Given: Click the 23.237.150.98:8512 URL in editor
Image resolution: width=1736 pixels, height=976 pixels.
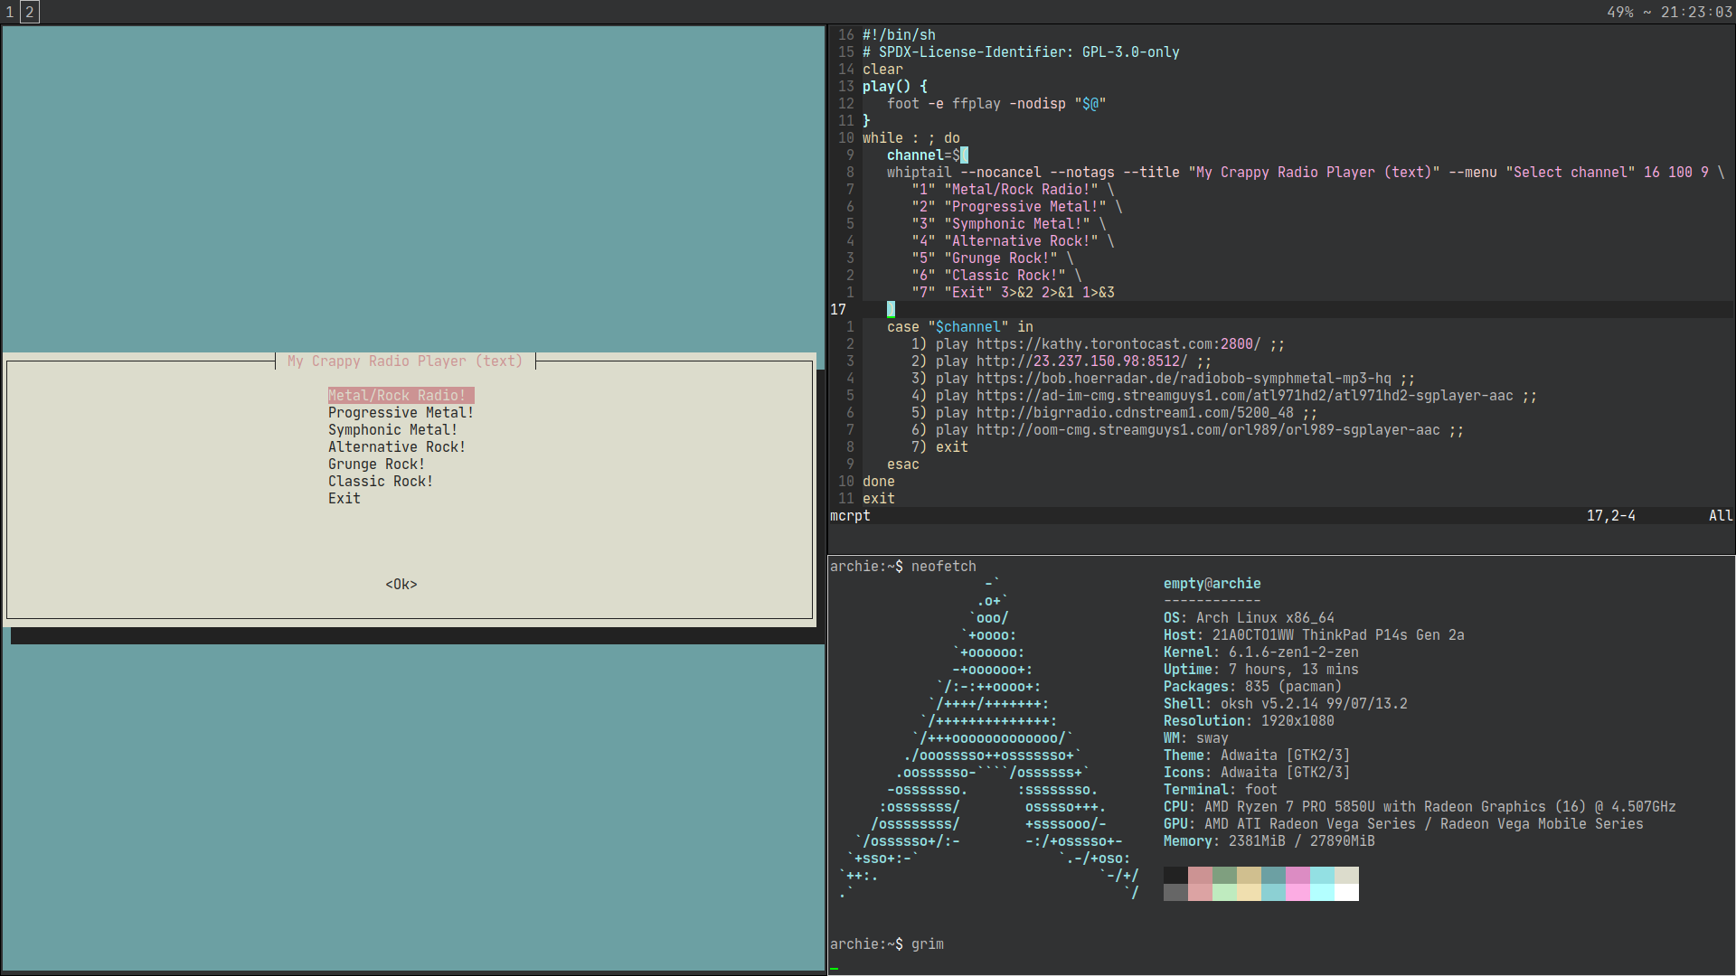Looking at the screenshot, I should coord(1081,361).
